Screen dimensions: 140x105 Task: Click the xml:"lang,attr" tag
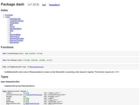(x=51, y=100)
